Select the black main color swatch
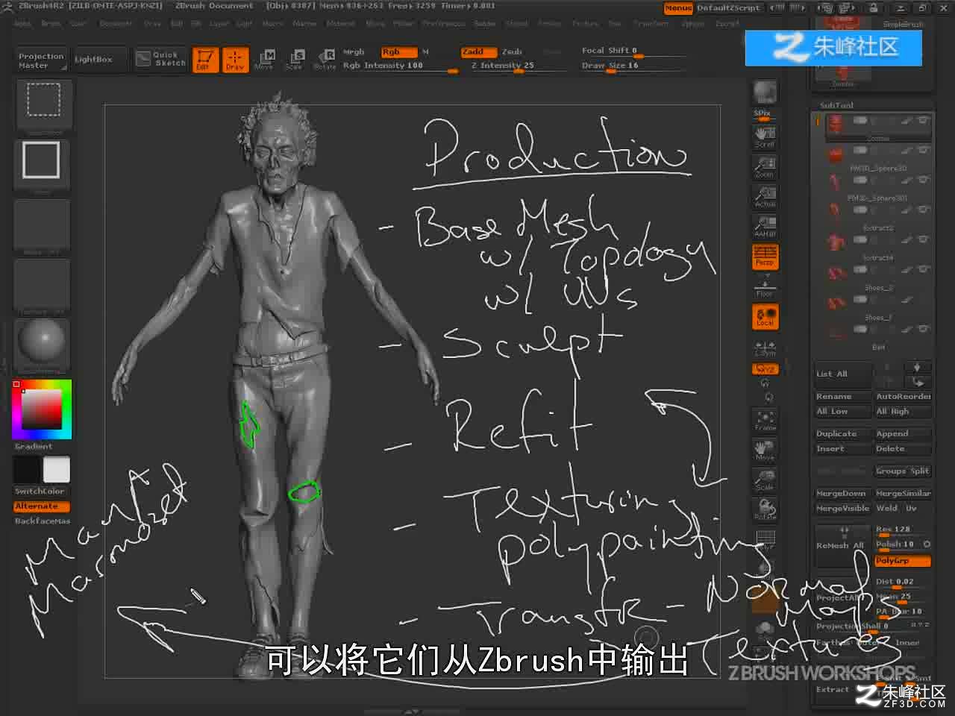 [x=27, y=470]
